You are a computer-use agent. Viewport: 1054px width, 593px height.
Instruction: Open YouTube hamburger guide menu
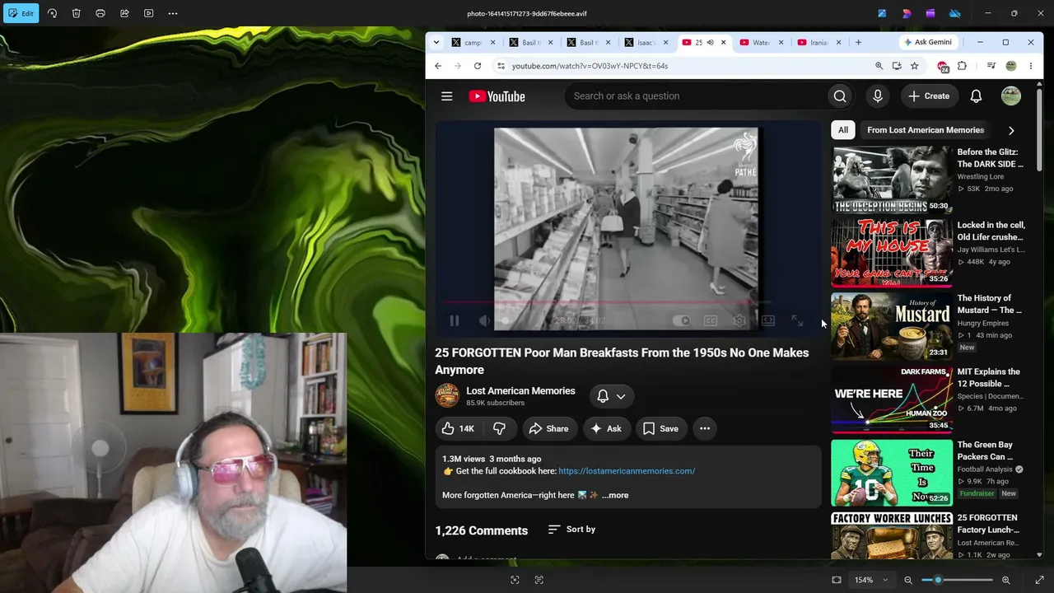447,96
